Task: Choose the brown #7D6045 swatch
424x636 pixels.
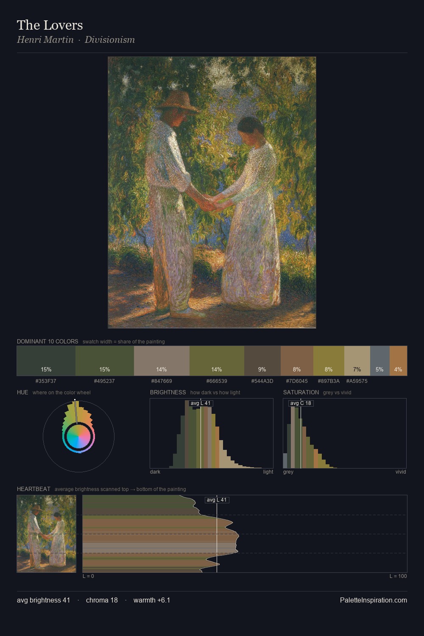Action: [x=297, y=361]
